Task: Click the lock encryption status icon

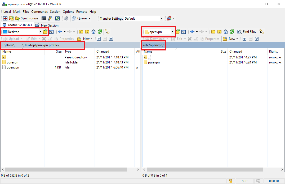Action: [230, 181]
